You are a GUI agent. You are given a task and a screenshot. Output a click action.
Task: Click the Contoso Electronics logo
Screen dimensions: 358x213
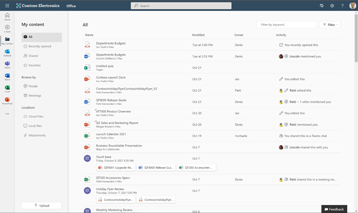click(x=38, y=6)
